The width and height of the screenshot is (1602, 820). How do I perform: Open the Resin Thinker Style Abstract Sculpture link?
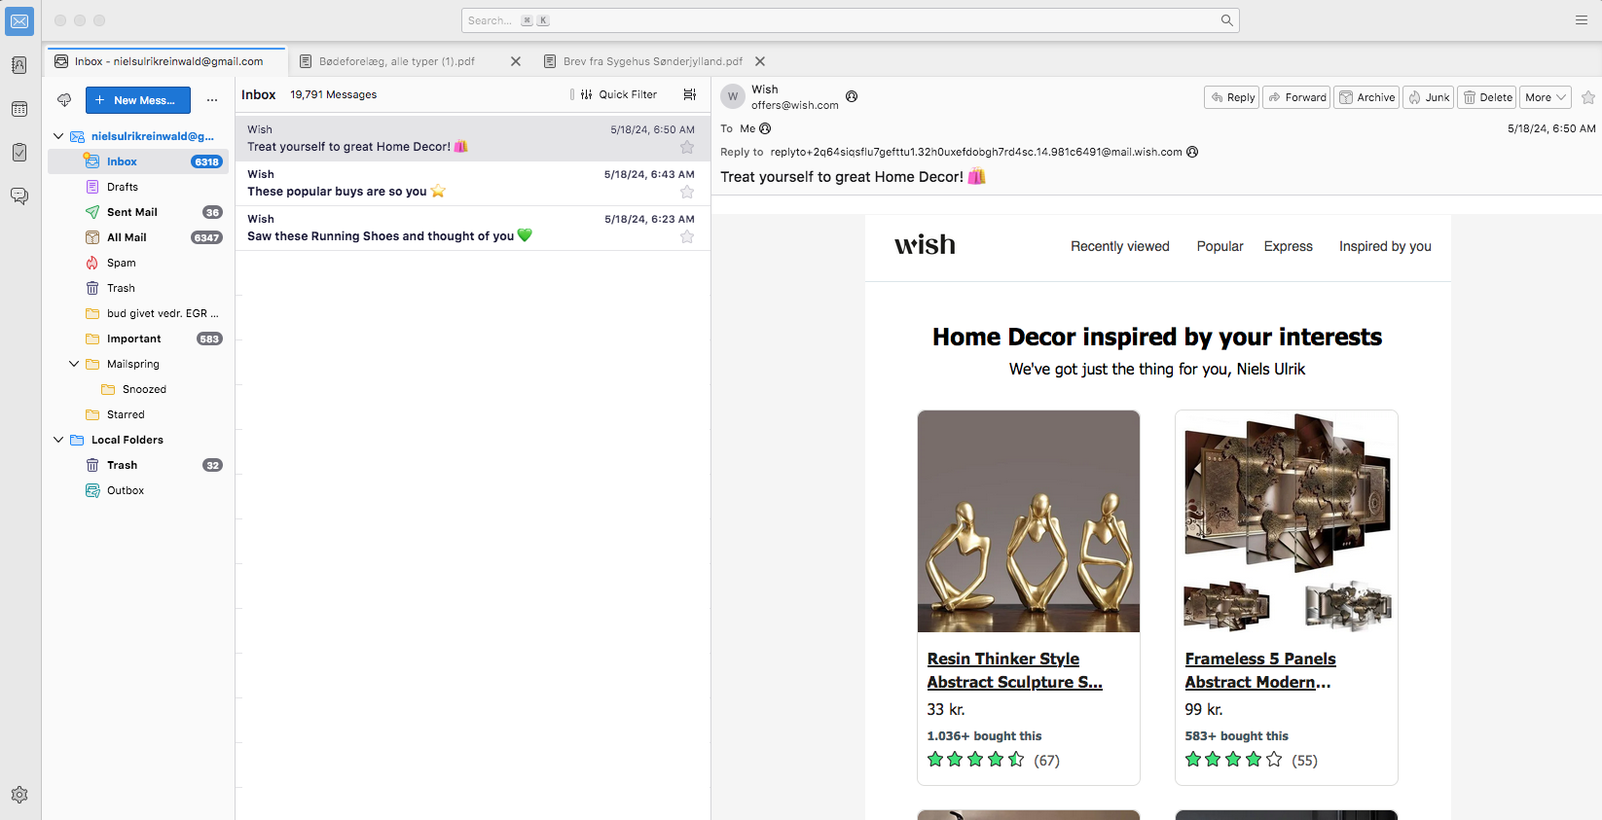1014,670
